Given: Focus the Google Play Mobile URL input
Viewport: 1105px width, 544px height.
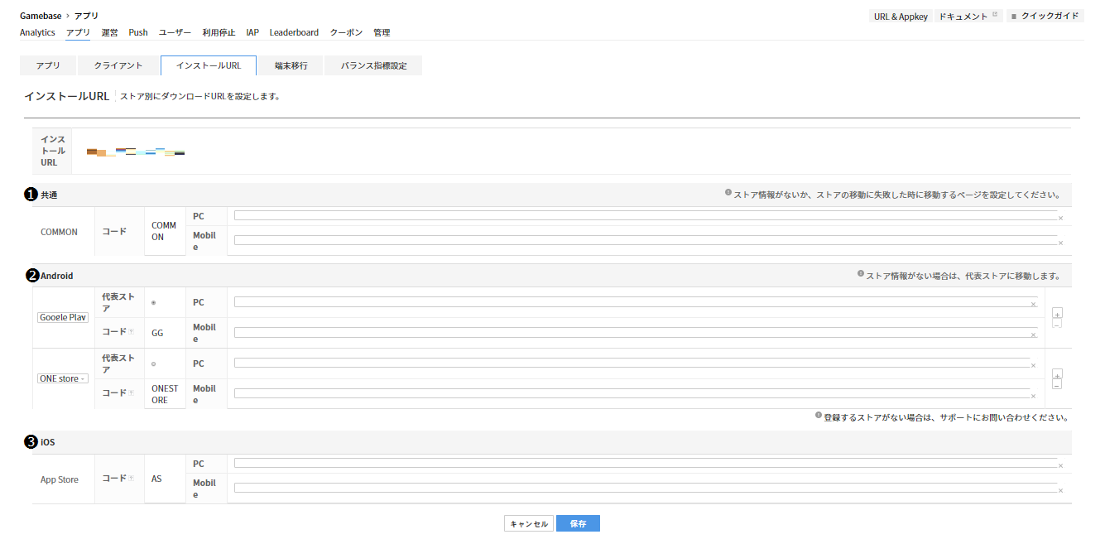Looking at the screenshot, I should pos(635,332).
